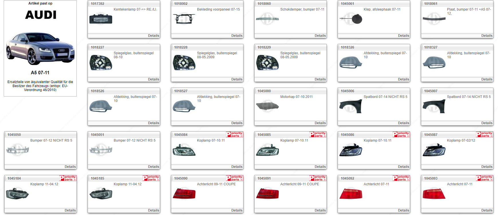Click the bumper plate thumbnail 1018061

click(x=434, y=19)
